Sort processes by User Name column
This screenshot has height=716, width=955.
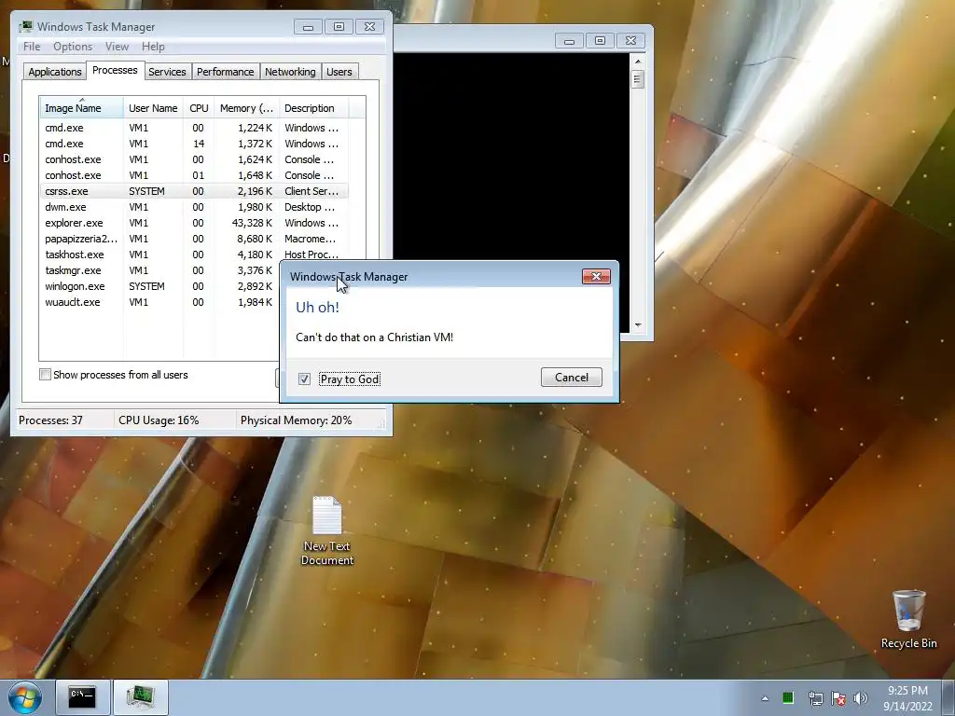click(x=153, y=108)
